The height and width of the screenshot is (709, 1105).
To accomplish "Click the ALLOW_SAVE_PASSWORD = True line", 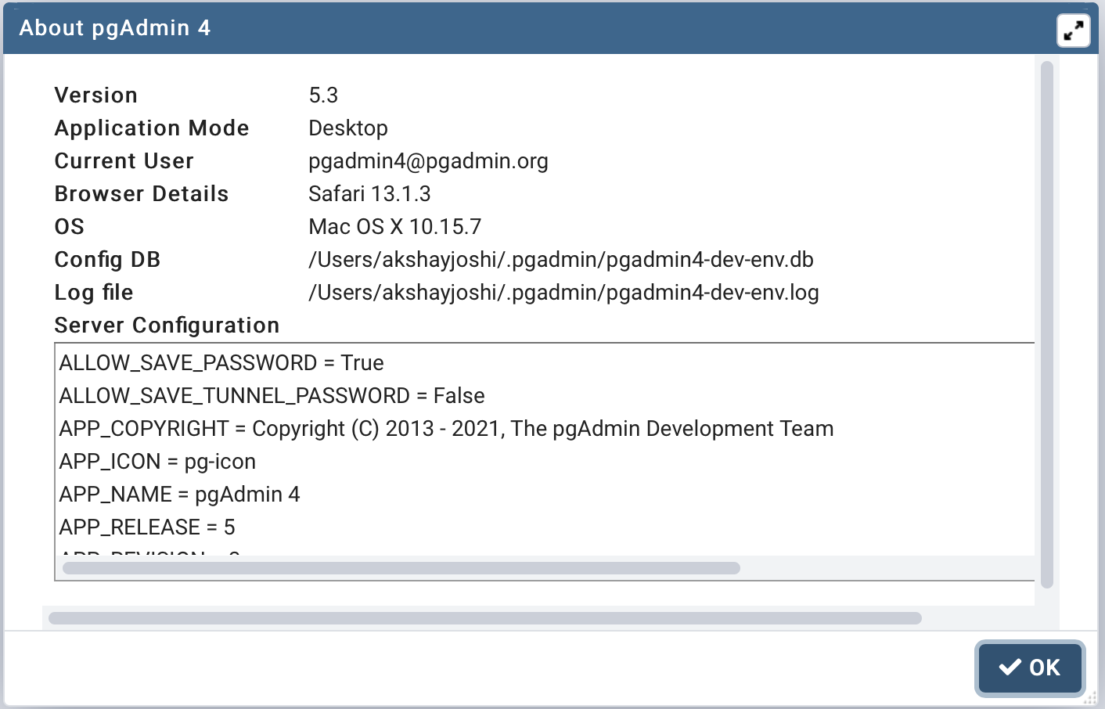I will pyautogui.click(x=221, y=363).
